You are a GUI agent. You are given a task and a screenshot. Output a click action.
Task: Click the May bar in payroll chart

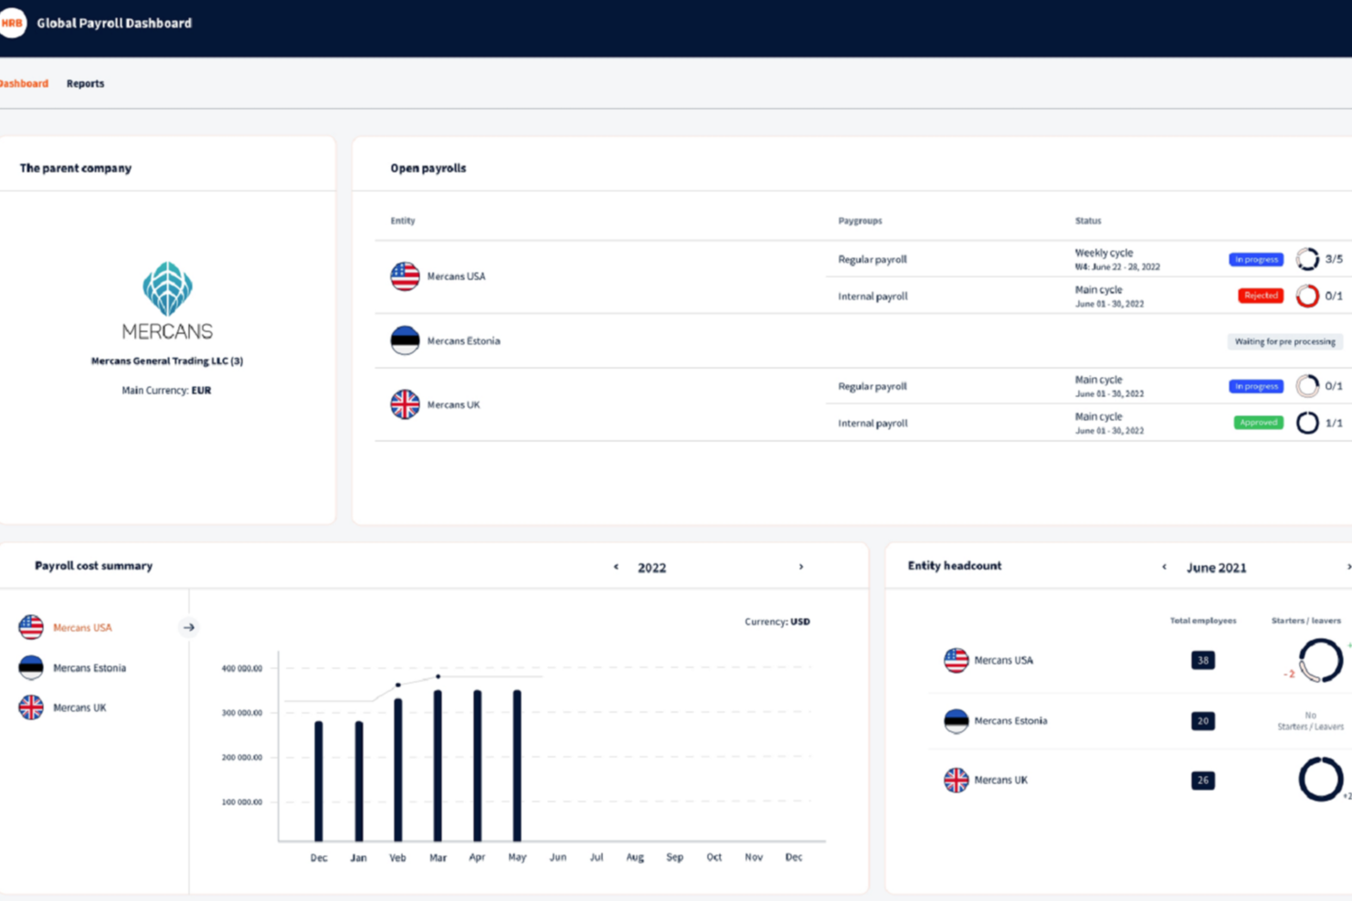click(x=517, y=765)
